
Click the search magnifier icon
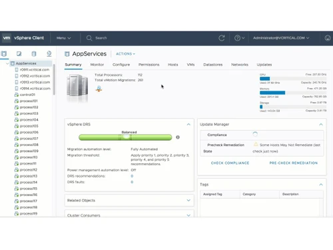tap(89, 38)
